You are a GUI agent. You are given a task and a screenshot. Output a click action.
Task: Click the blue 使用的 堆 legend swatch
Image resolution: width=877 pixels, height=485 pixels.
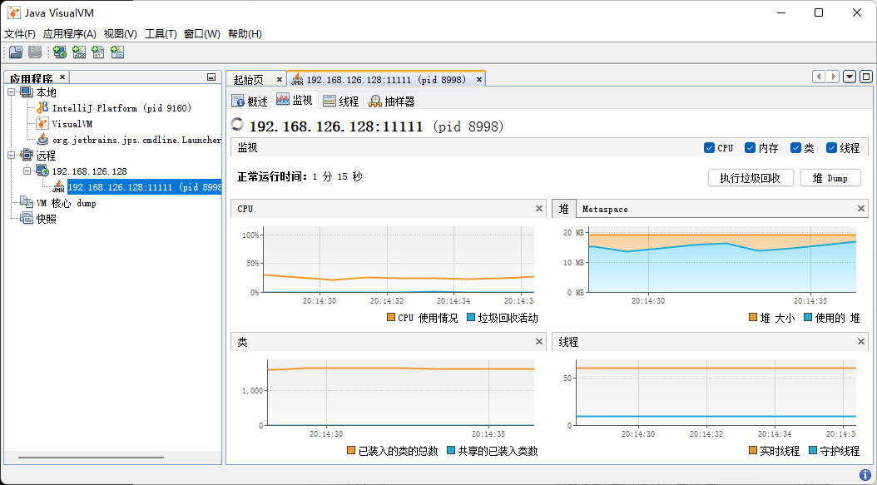pos(808,318)
